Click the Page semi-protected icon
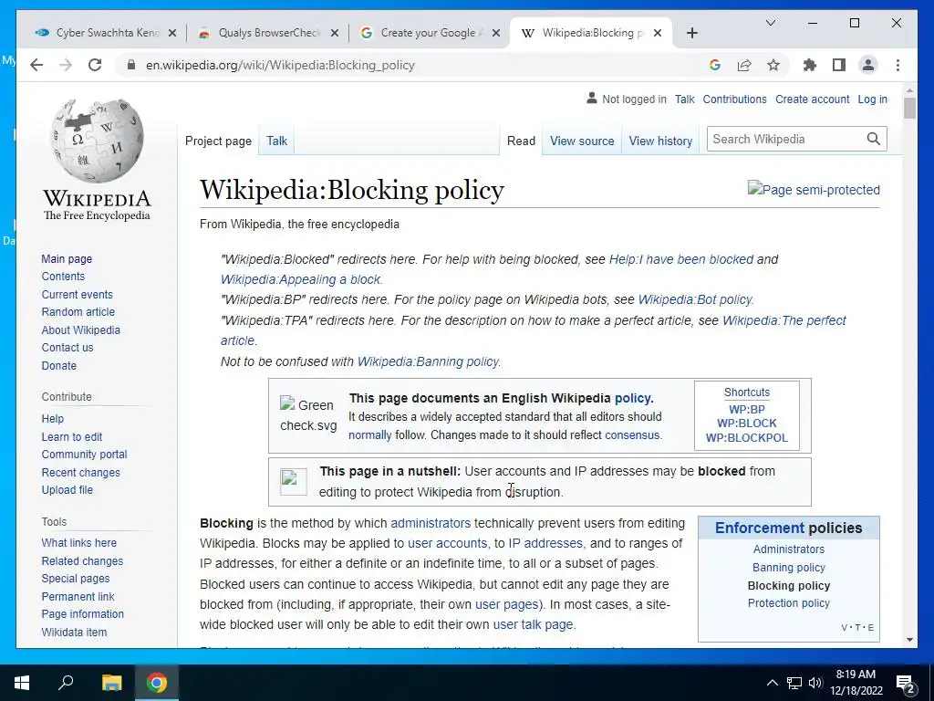The image size is (934, 701). coord(813,190)
